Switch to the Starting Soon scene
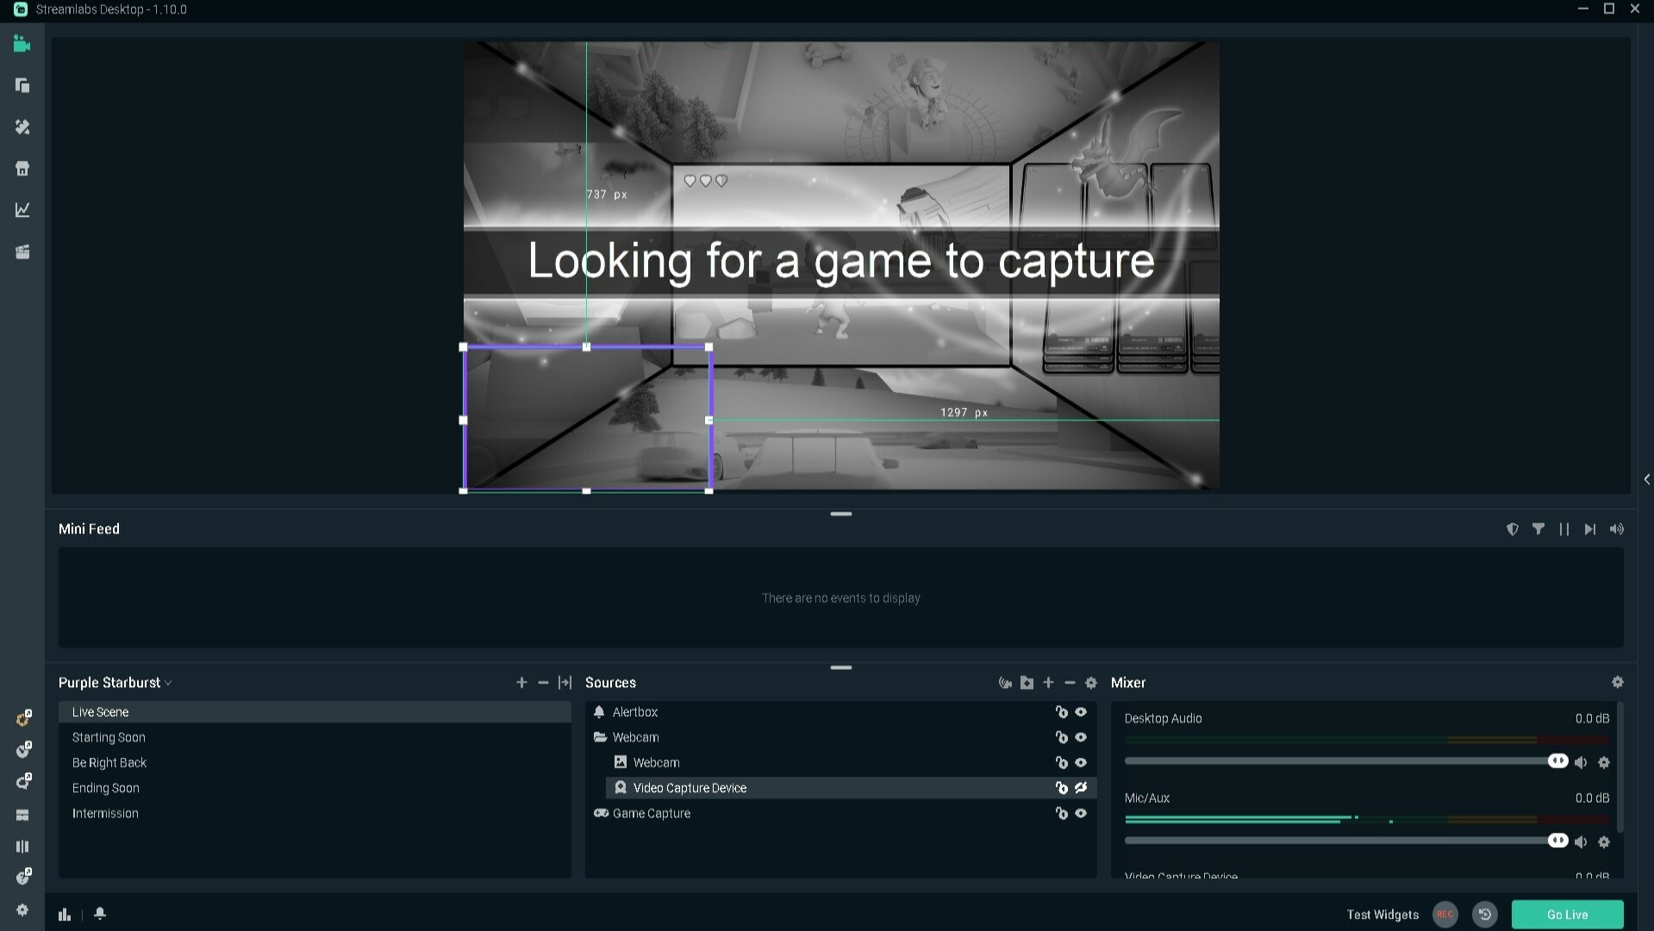Image resolution: width=1654 pixels, height=931 pixels. 315,737
